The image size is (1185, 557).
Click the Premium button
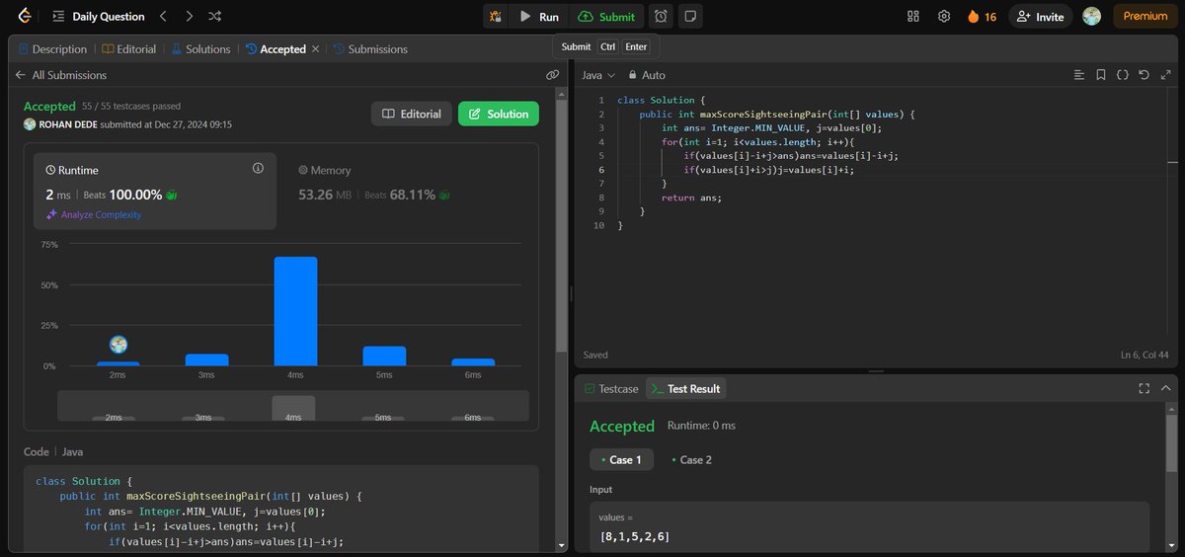click(x=1145, y=17)
